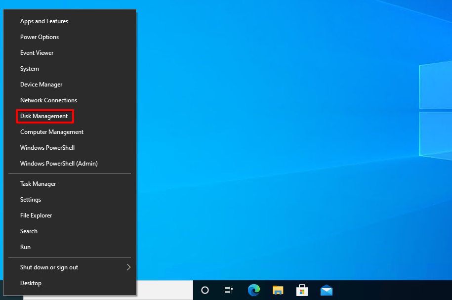
Task: Start Task Manager from the menu
Action: (x=38, y=184)
